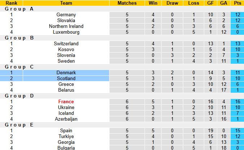The image size is (244, 150).
Task: Click Switzerland's 13 points cell
Action: coord(237,43)
